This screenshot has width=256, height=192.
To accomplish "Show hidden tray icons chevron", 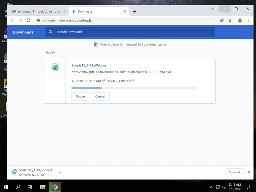I will click(211, 187).
